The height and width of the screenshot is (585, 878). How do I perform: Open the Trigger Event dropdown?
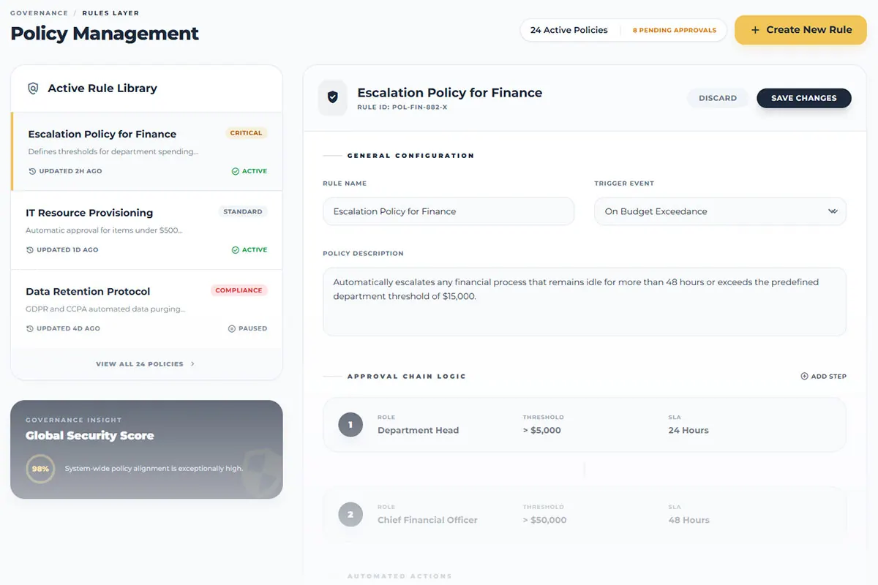click(x=720, y=211)
